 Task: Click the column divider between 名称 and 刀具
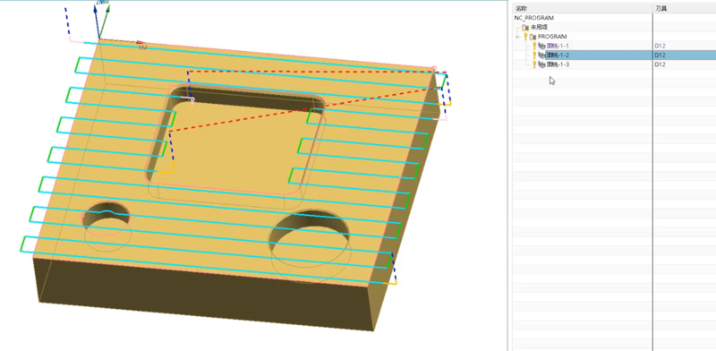[x=653, y=8]
